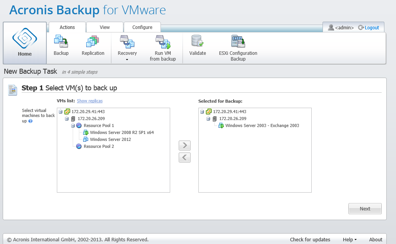This screenshot has height=244, width=396.
Task: Click the Show replicas link
Action: click(x=90, y=101)
